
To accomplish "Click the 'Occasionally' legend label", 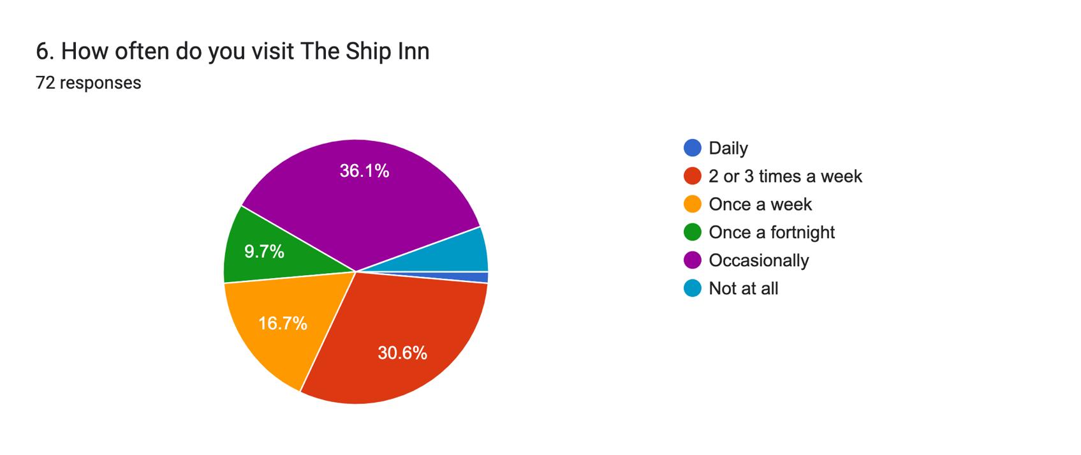I will pos(759,260).
